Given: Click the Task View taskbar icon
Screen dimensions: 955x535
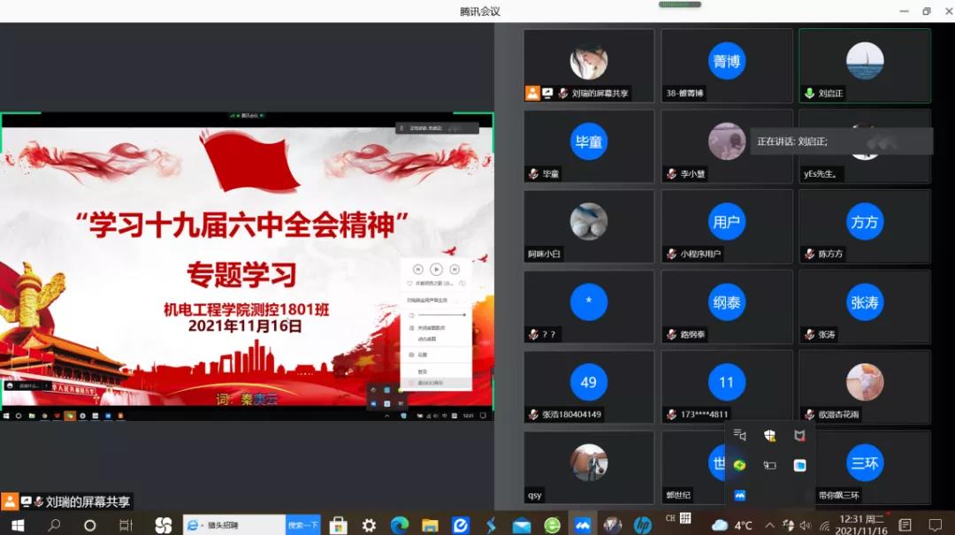Looking at the screenshot, I should (x=126, y=524).
